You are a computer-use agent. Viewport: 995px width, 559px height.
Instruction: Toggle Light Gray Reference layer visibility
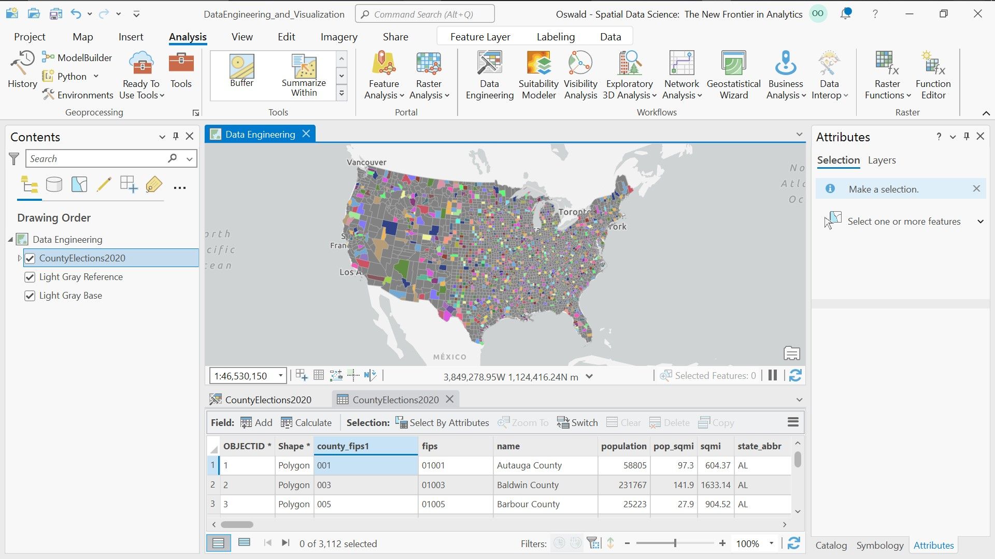pyautogui.click(x=30, y=277)
